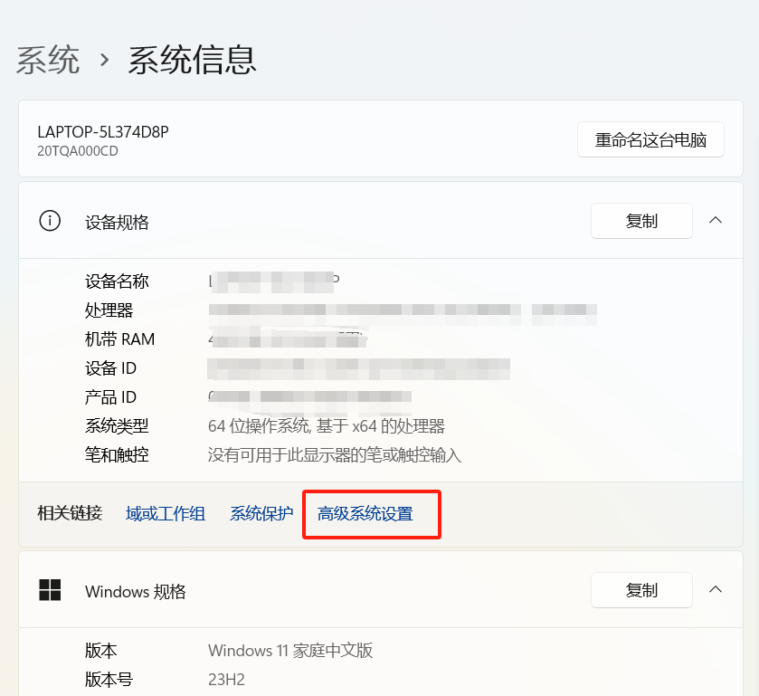The image size is (759, 696).
Task: Click the 系统信息 page title
Action: [192, 60]
